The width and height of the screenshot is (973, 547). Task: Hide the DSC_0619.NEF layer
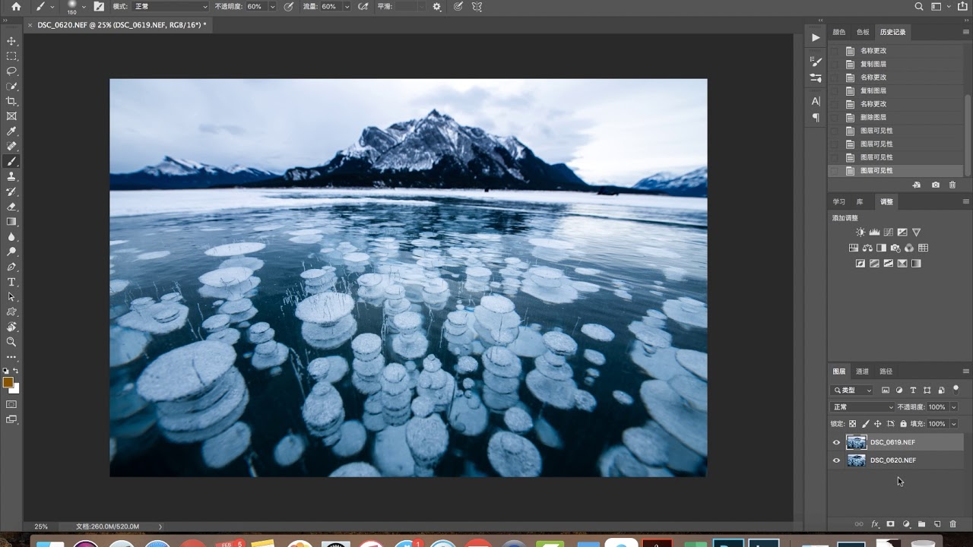coord(837,442)
